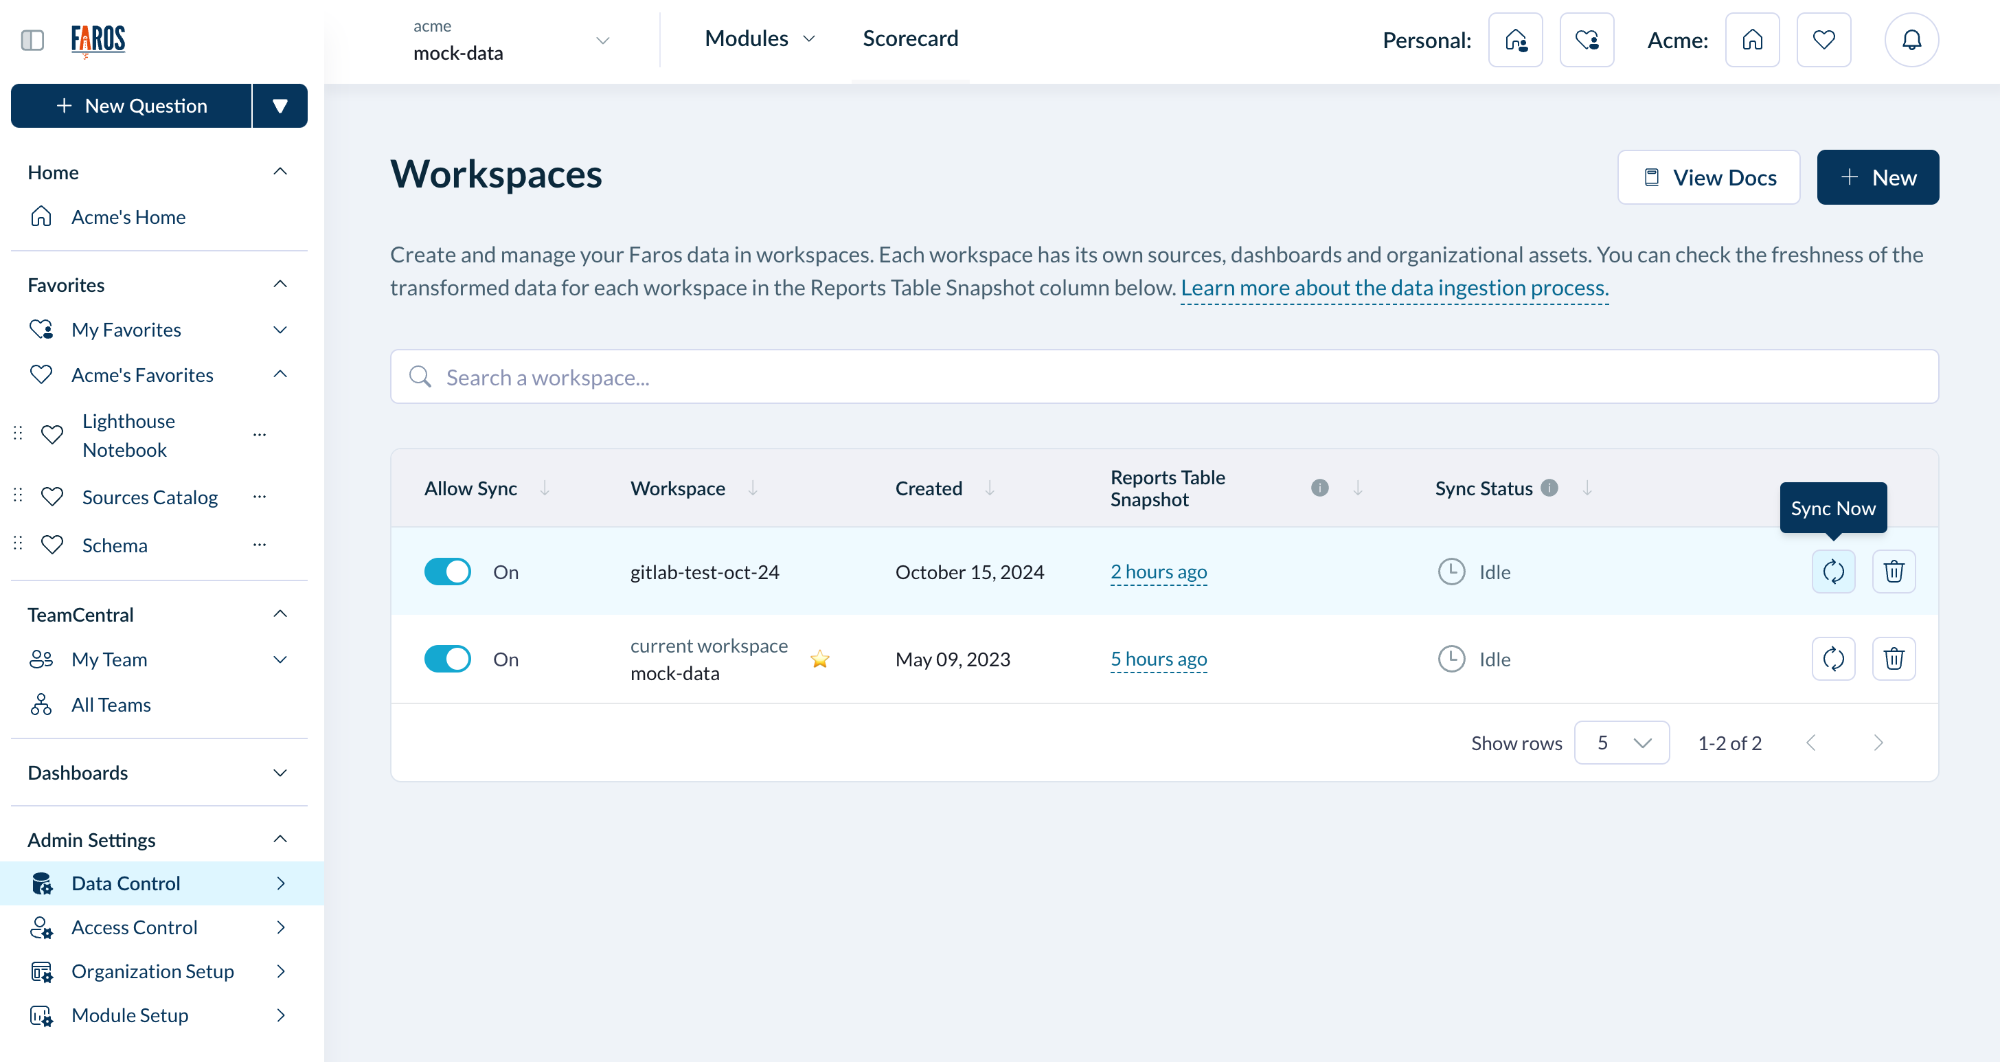
Task: Click the sync refresh icon for mock-data workspace
Action: pyautogui.click(x=1834, y=657)
